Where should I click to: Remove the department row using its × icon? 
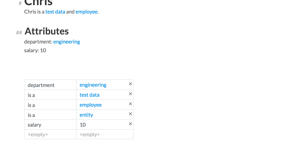(131, 84)
